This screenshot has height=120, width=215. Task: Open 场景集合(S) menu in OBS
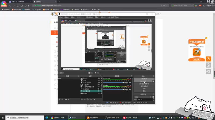click(89, 17)
